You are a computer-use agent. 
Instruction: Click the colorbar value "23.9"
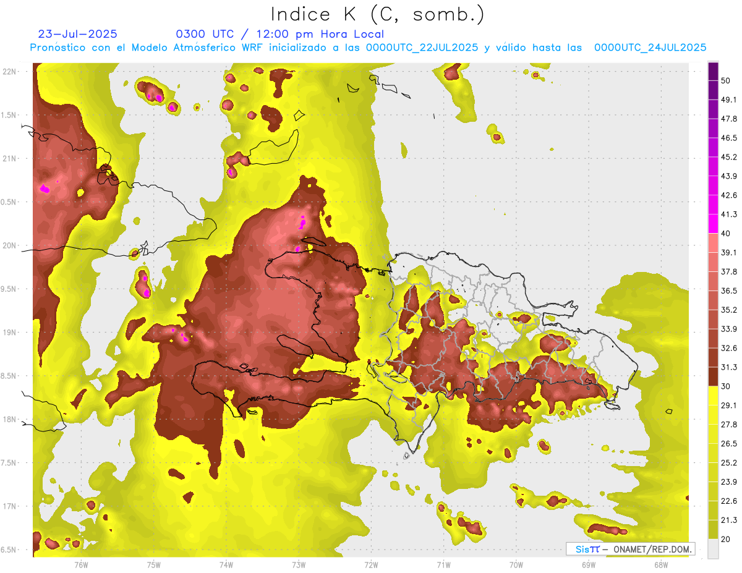tap(729, 482)
